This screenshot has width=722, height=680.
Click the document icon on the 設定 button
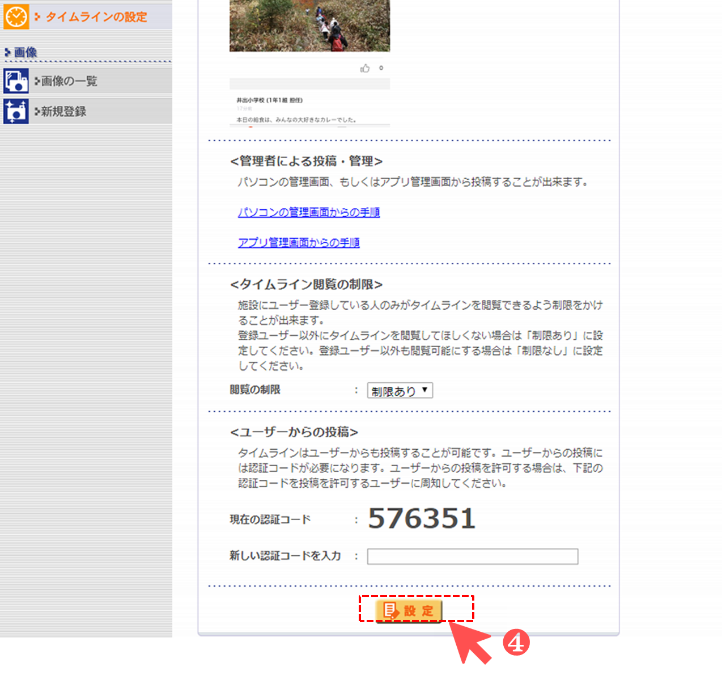[390, 610]
